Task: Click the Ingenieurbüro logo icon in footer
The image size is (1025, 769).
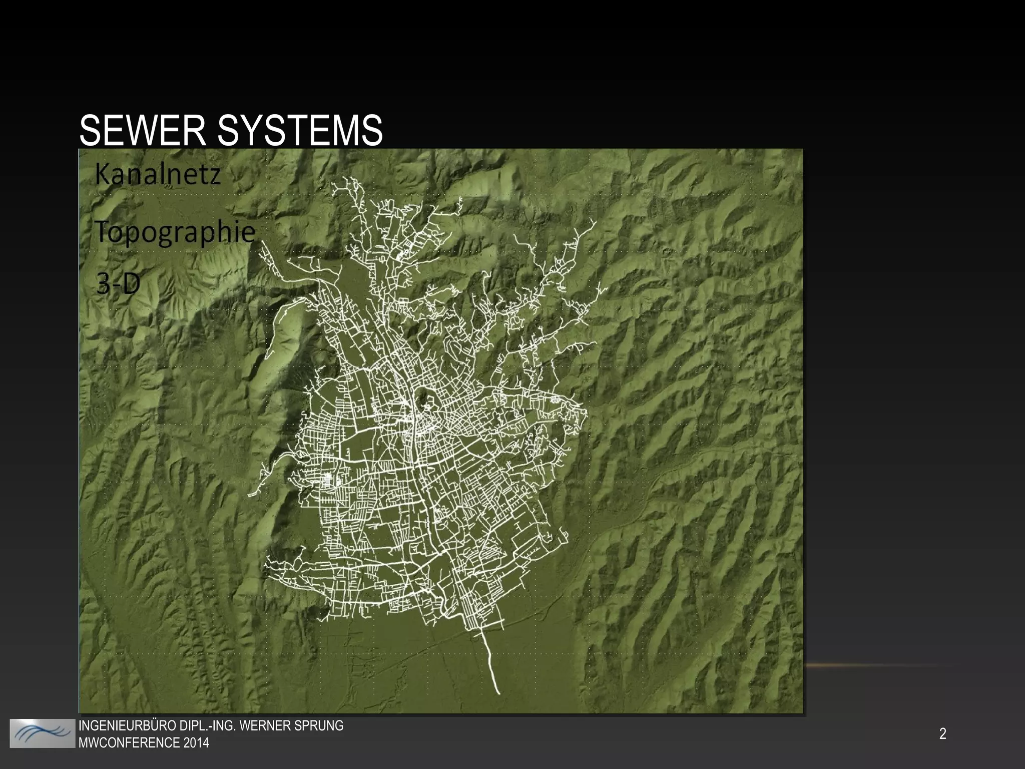Action: click(42, 734)
